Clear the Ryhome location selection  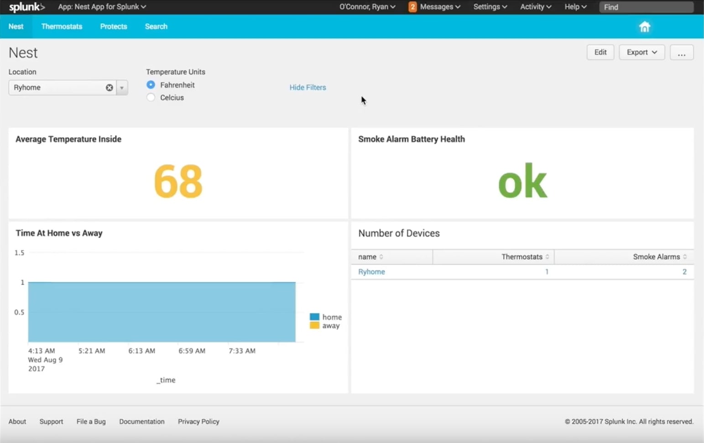point(110,88)
